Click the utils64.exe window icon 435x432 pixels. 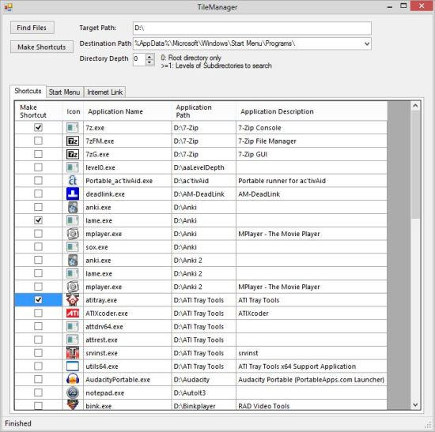pyautogui.click(x=73, y=366)
